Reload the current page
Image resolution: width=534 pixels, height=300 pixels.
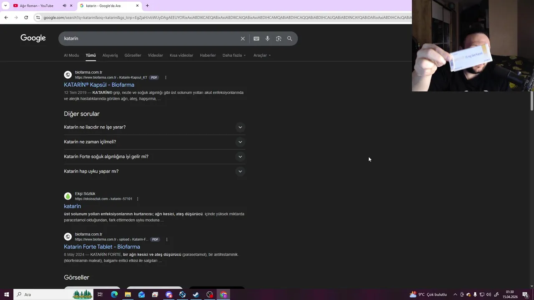point(26,17)
